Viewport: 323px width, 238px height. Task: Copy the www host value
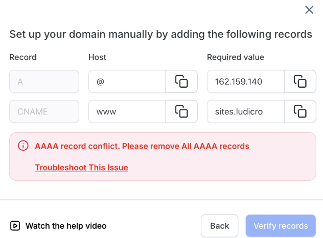point(181,111)
